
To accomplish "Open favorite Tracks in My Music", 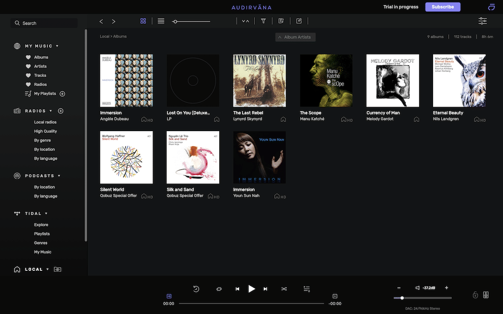I will coord(40,75).
